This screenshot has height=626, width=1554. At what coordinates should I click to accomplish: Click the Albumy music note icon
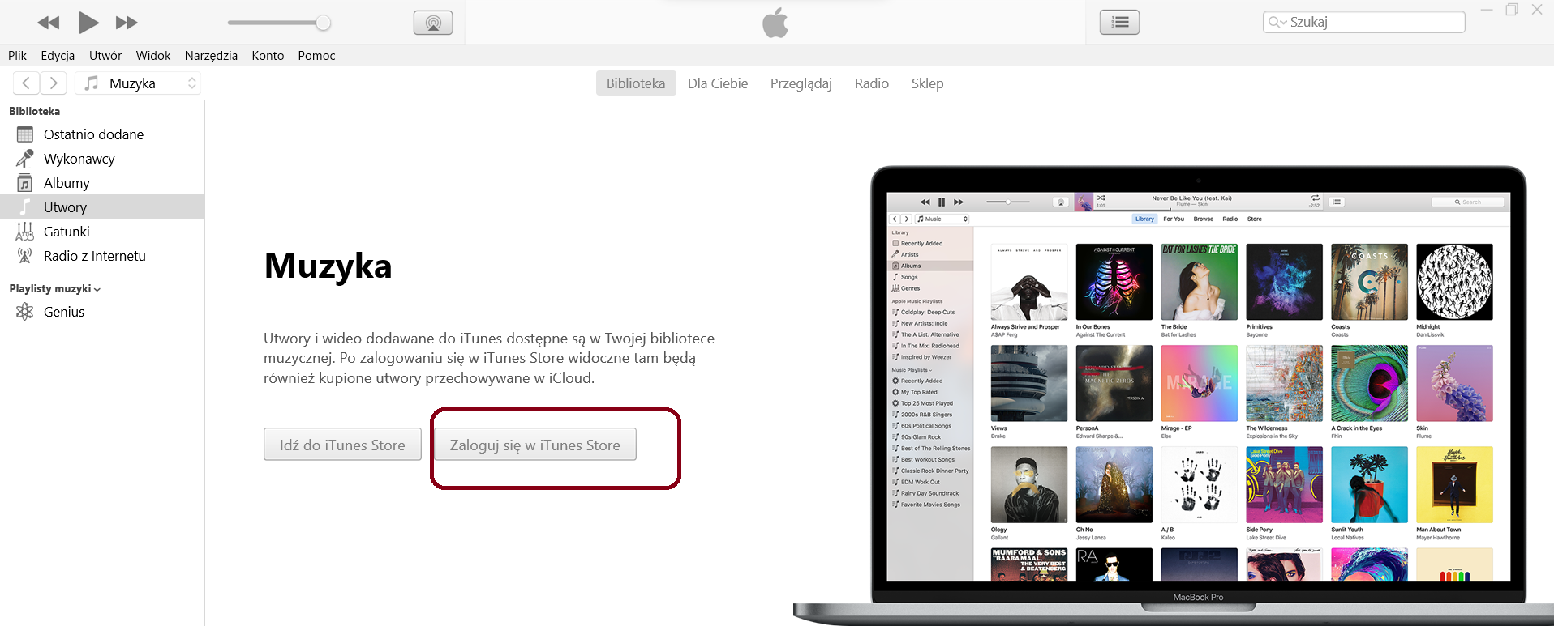tap(25, 183)
